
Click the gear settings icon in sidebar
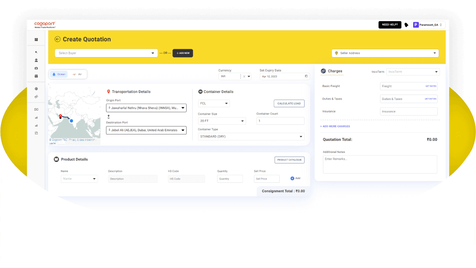click(36, 88)
